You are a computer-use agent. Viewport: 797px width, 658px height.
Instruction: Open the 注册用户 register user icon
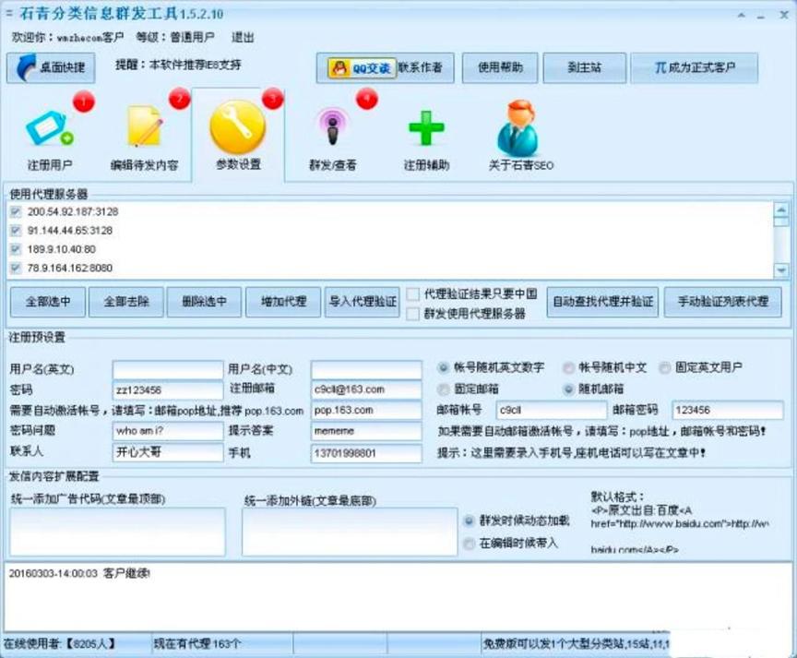point(50,138)
